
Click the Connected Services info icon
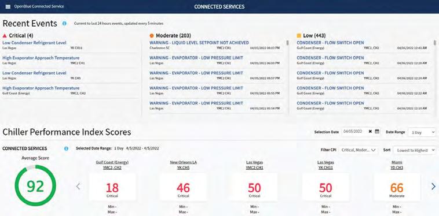pyautogui.click(x=67, y=148)
